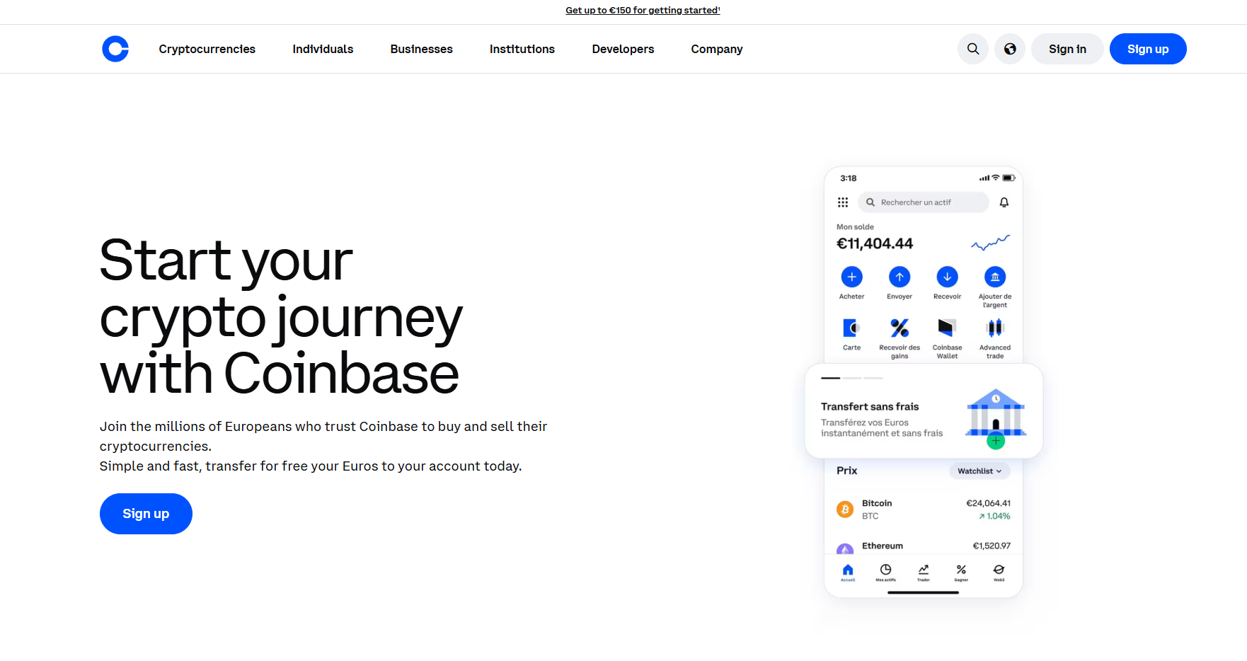The height and width of the screenshot is (661, 1247).
Task: Expand the Watchlist dropdown
Action: 979,471
